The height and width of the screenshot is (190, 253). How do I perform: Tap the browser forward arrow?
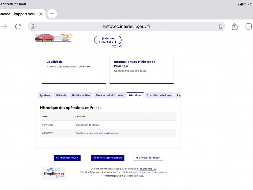pos(4,27)
